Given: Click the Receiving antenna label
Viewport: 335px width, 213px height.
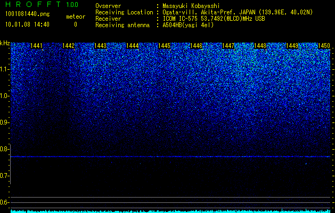Looking at the screenshot, I should 122,25.
